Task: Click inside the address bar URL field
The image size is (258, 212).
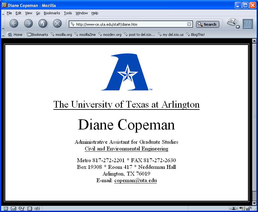Action: (x=131, y=24)
